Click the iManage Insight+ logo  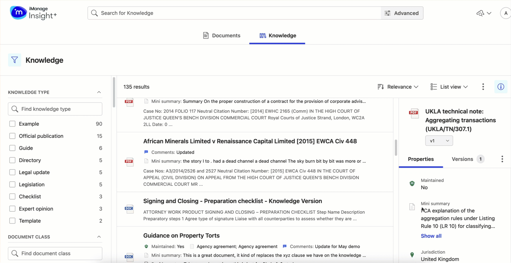coord(33,13)
